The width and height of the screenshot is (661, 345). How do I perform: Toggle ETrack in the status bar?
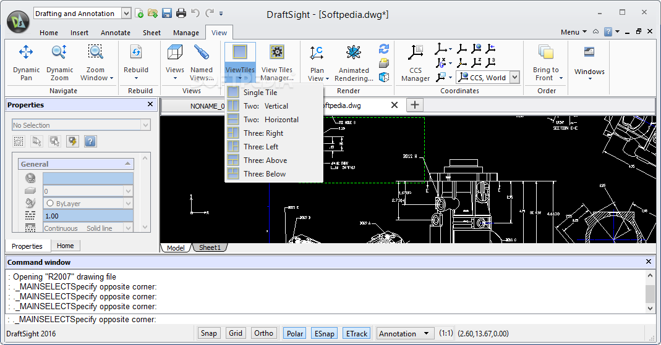(x=357, y=334)
